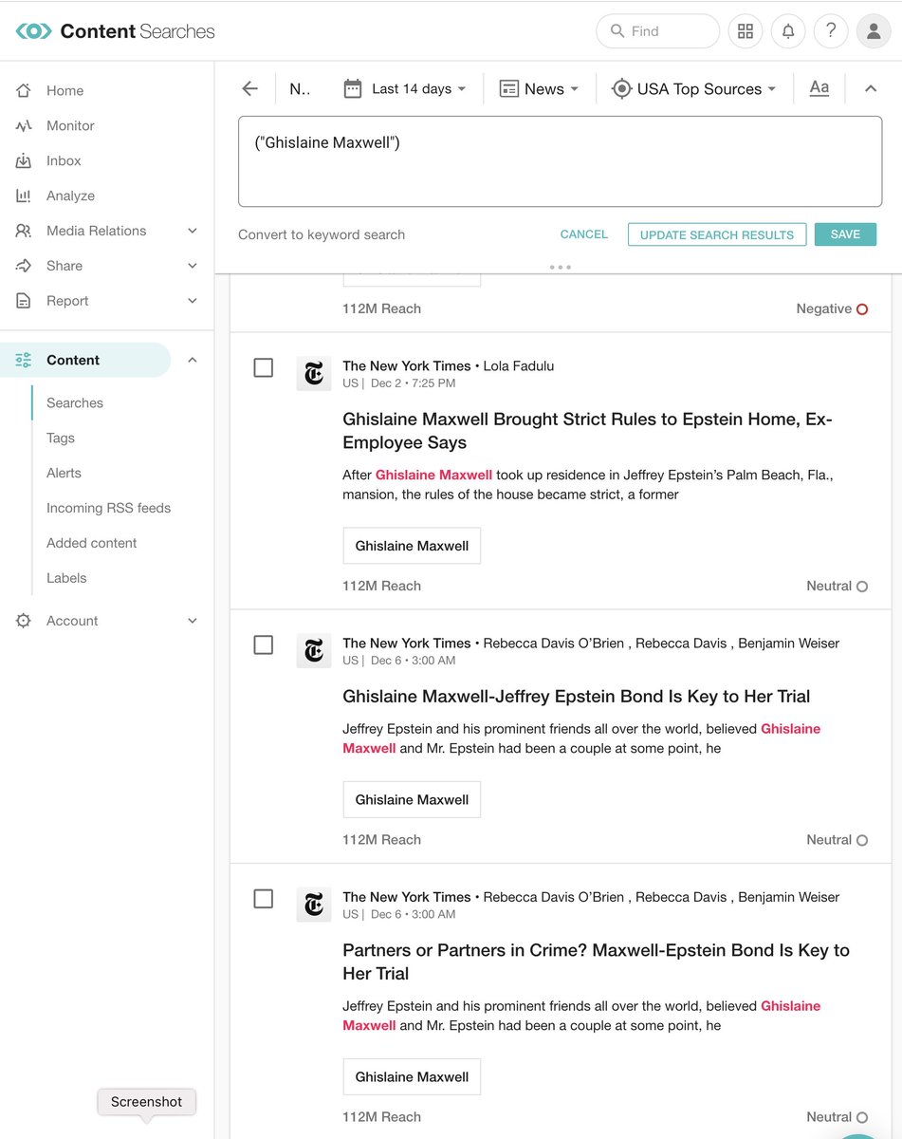Screen dimensions: 902x1139
Task: Open the USA Top Sources dropdown
Action: pyautogui.click(x=694, y=88)
